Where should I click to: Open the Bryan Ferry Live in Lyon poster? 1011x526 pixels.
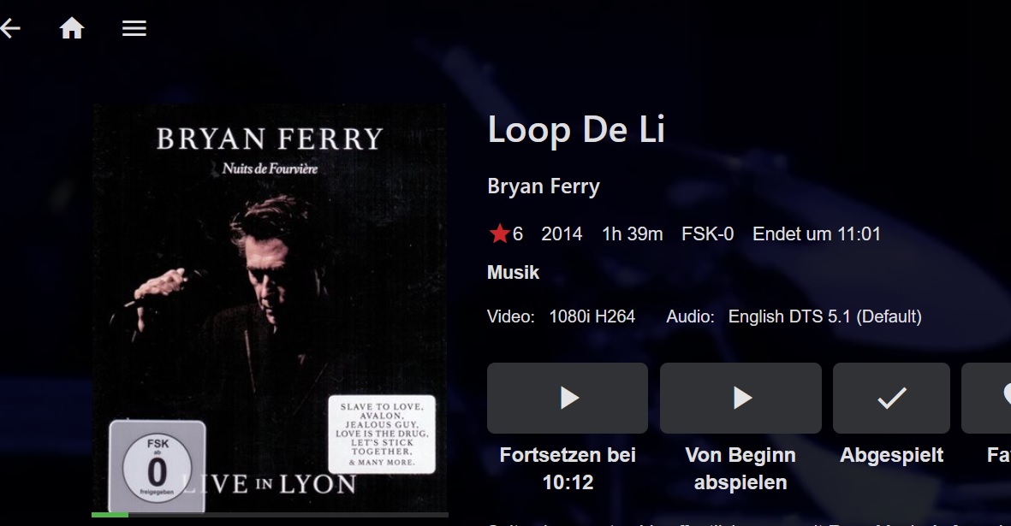coord(271,308)
